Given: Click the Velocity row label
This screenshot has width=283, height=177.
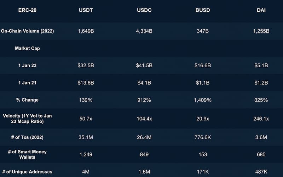Looking at the screenshot, I should tap(27, 119).
